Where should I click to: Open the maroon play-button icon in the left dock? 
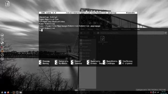tap(2, 47)
